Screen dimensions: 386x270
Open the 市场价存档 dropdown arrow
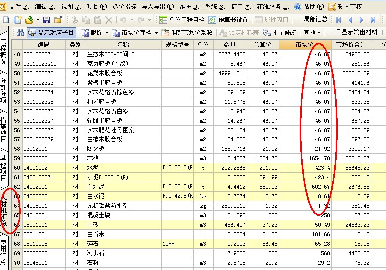(156, 33)
